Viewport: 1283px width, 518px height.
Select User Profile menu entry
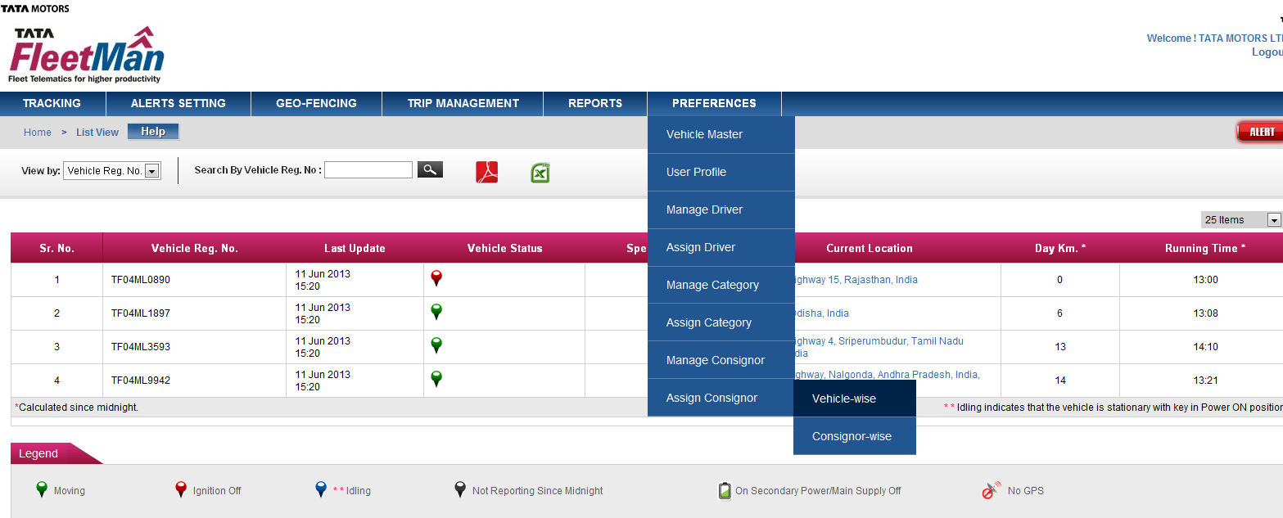point(721,172)
